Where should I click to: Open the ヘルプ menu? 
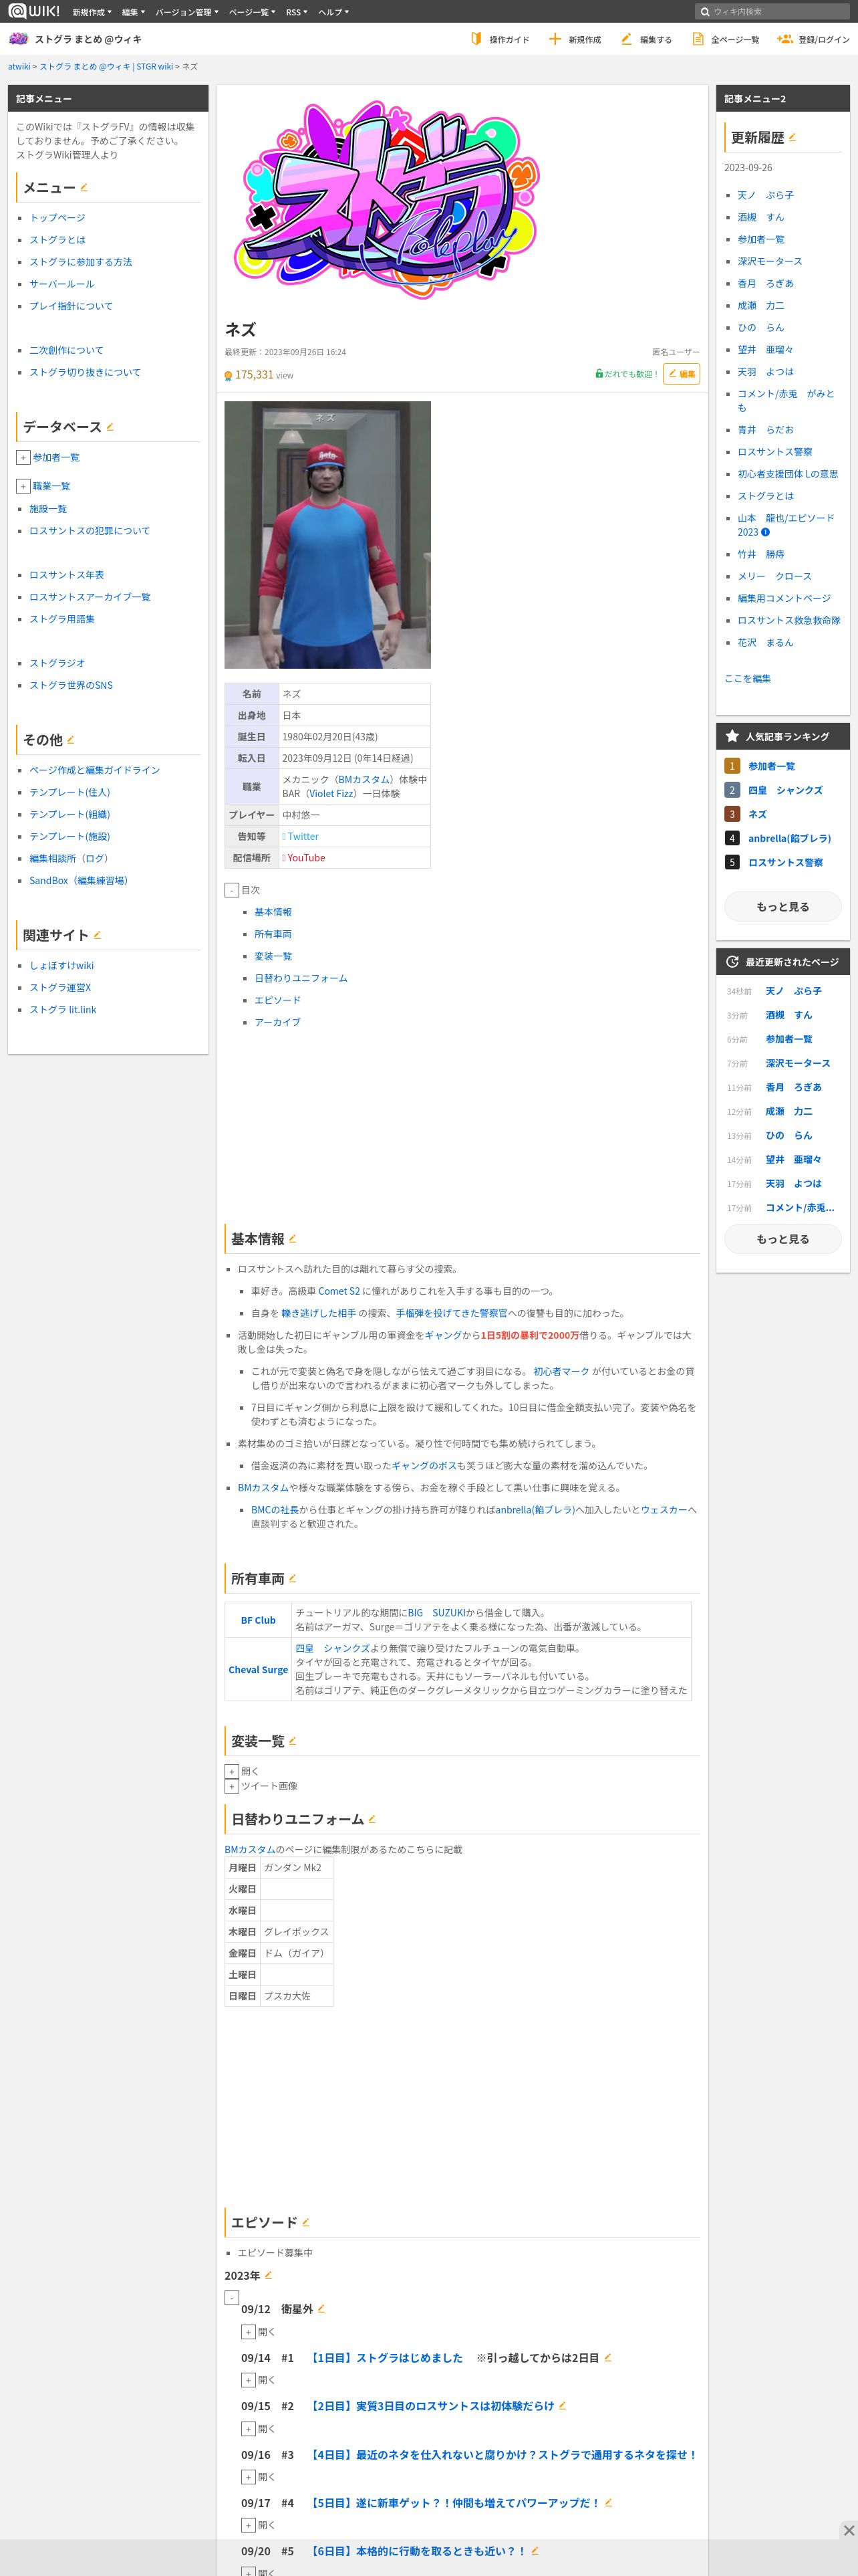[333, 12]
